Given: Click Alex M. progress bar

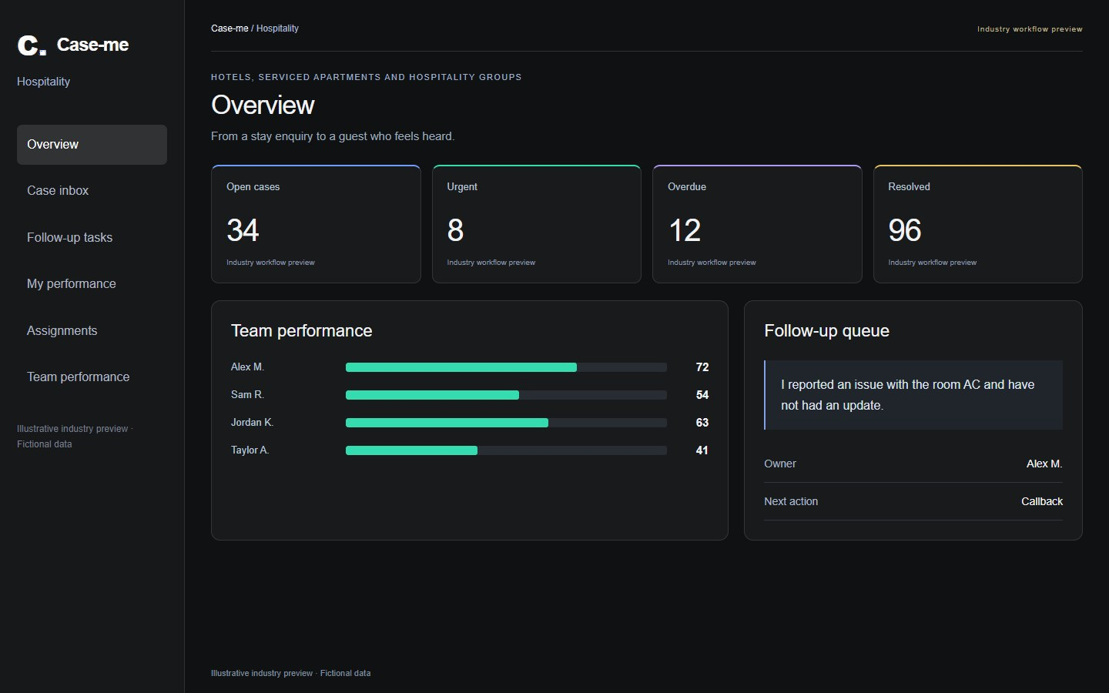Looking at the screenshot, I should click(506, 367).
